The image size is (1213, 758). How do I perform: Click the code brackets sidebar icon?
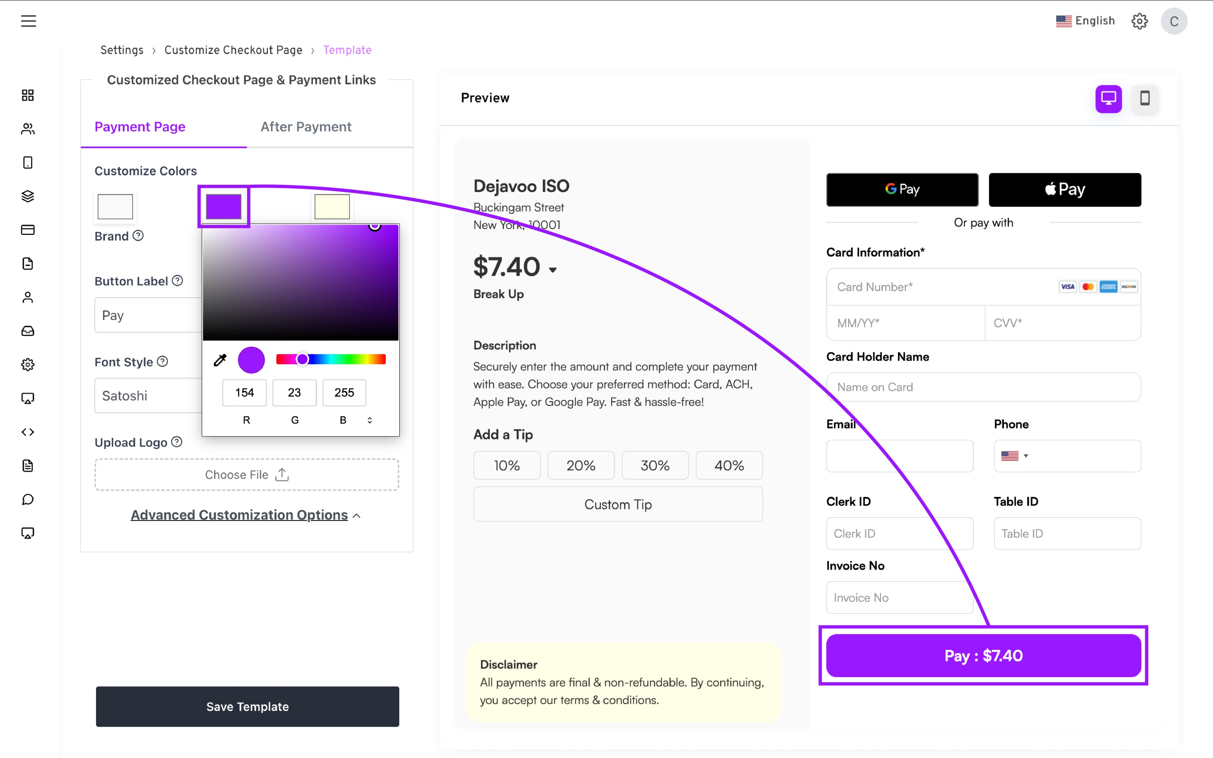click(x=28, y=432)
